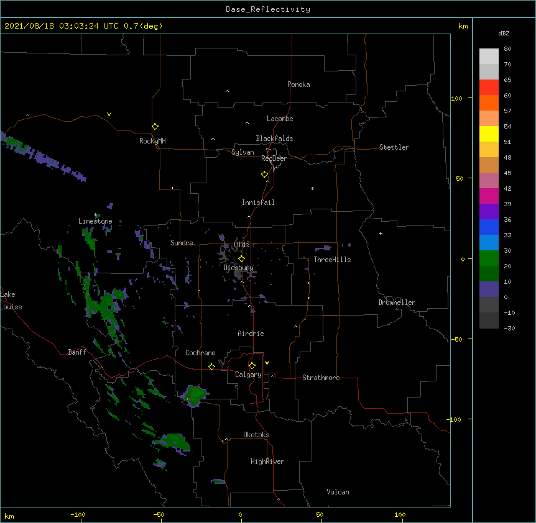Click the 65 dBZ red color swatch
Image resolution: width=536 pixels, height=523 pixels.
click(489, 87)
